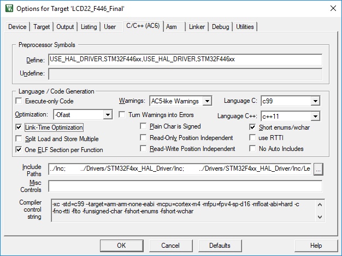Check the use RTTI option
Screen dimensions: 342x256
pyautogui.click(x=253, y=138)
